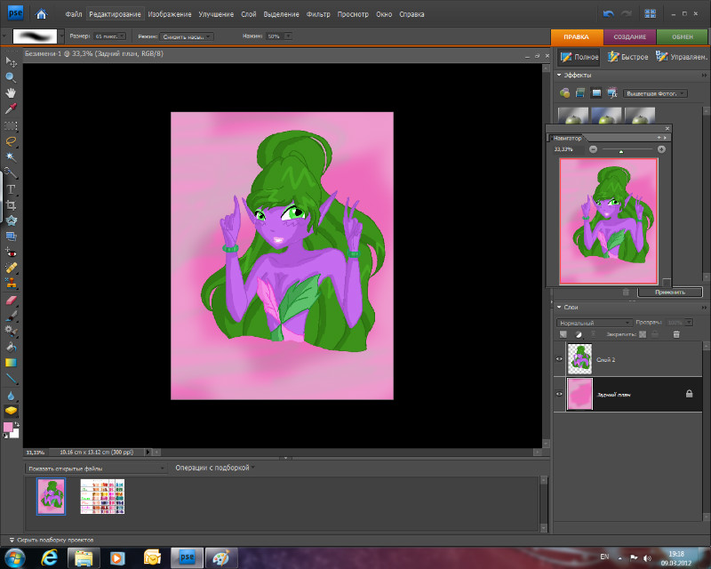Open the Показать открытые файлы dropdown
The height and width of the screenshot is (569, 711).
click(96, 468)
